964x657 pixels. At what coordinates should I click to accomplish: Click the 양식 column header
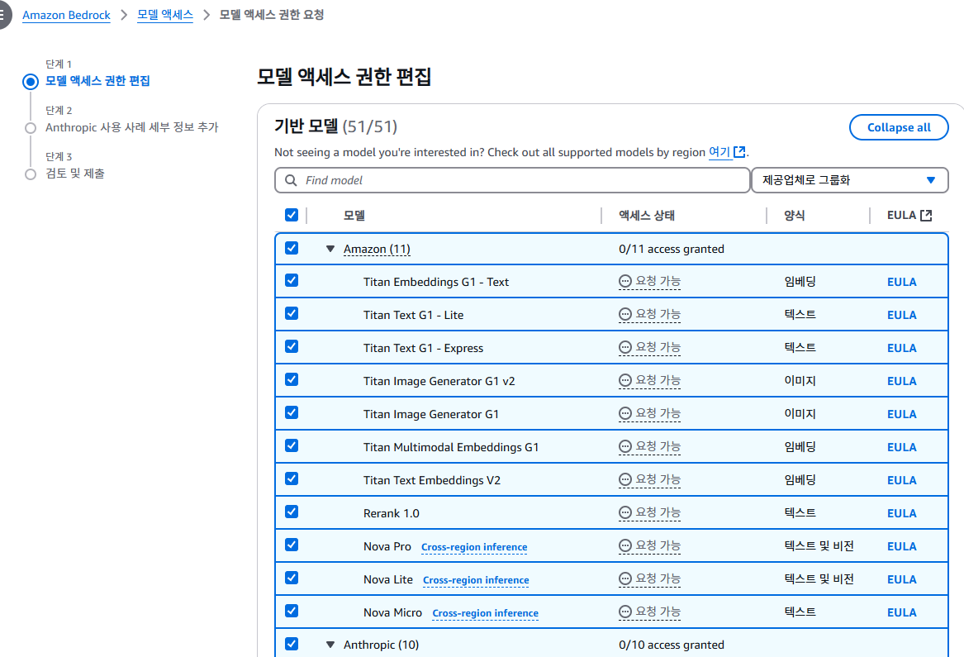[795, 216]
